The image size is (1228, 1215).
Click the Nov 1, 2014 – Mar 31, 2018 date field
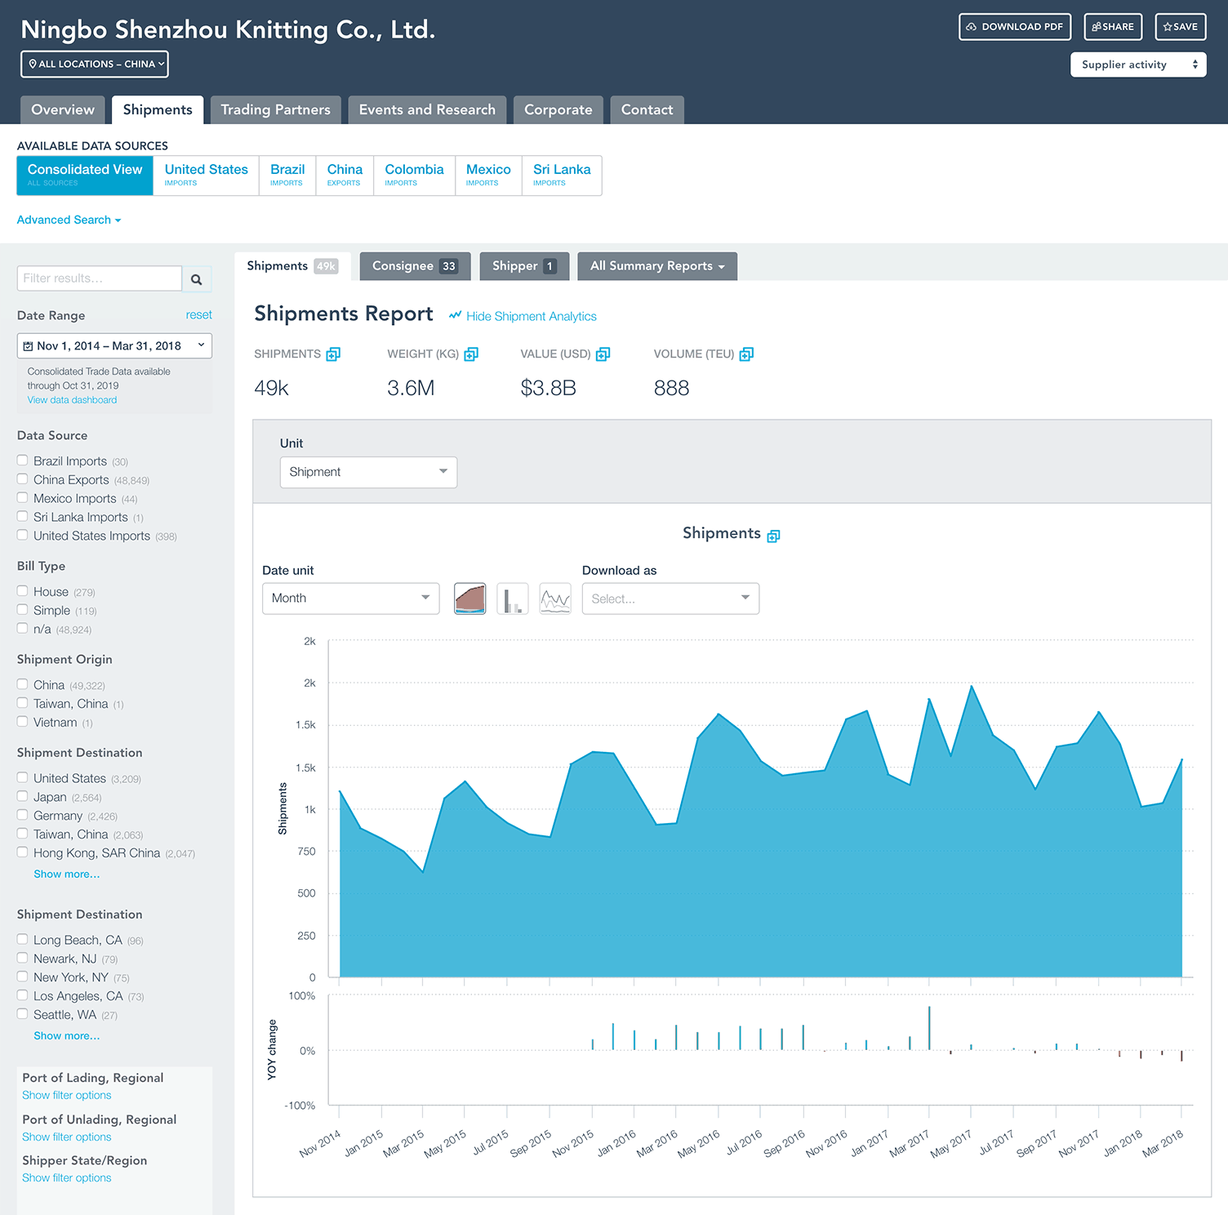(x=113, y=345)
